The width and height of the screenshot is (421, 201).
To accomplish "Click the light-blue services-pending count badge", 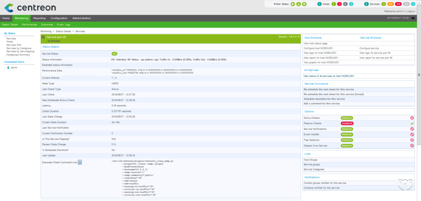I will point(413,4).
